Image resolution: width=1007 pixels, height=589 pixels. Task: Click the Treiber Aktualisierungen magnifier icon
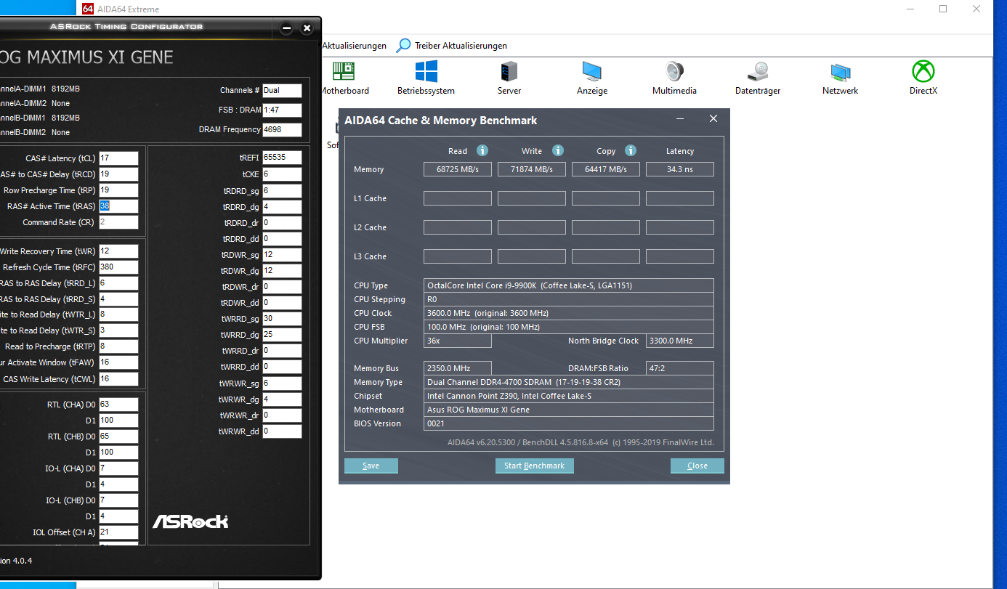tap(403, 46)
